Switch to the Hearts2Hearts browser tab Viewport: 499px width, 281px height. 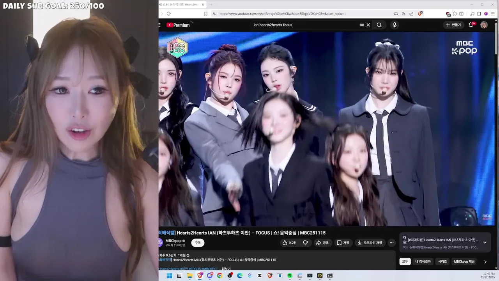[x=182, y=5]
